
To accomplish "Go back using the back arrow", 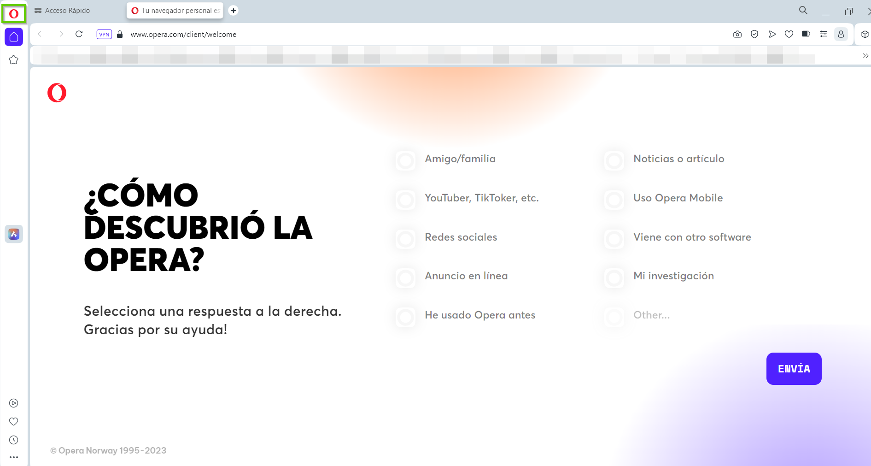I will coord(40,34).
